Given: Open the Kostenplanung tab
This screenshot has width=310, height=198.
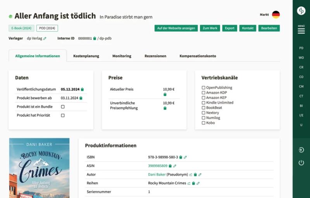Looking at the screenshot, I should point(86,56).
